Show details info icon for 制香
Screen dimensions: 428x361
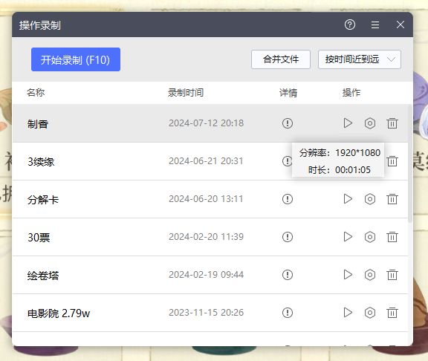point(288,123)
